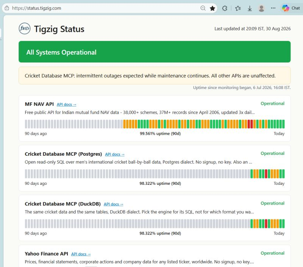
Task: Click '90 days ago' under DuckDB timeline
Action: point(36,233)
